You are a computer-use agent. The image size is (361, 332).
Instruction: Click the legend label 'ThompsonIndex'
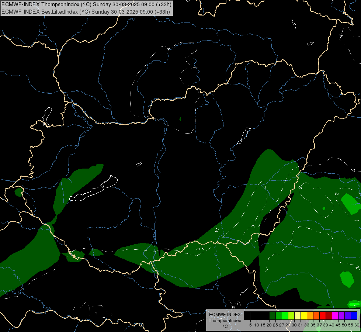tap(225, 321)
